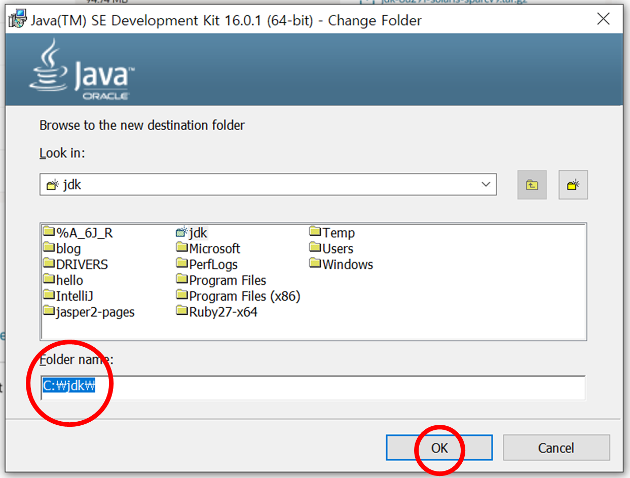Select the Windows folder

(341, 264)
